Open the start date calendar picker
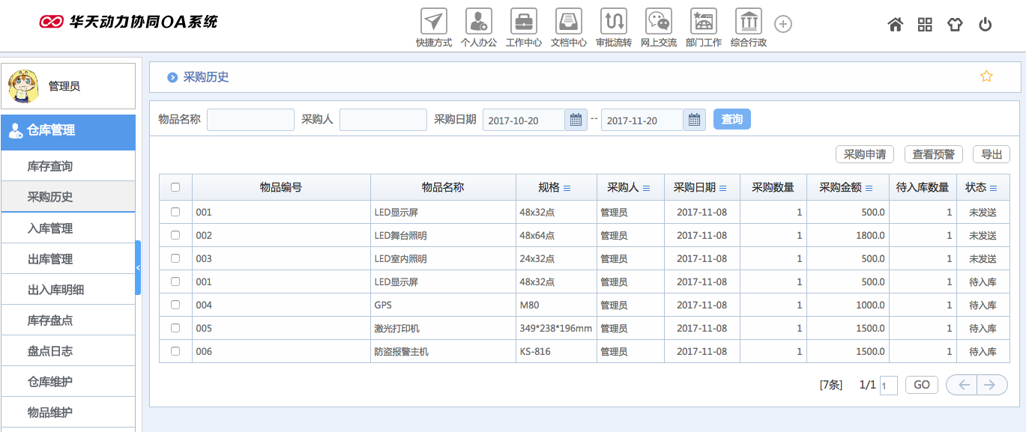 click(576, 120)
